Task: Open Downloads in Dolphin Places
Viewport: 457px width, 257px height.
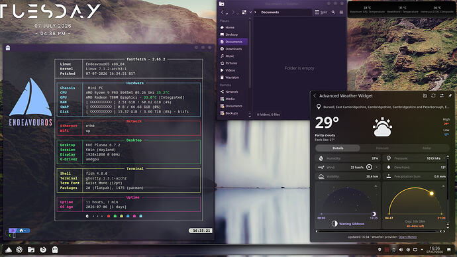Action: click(233, 49)
